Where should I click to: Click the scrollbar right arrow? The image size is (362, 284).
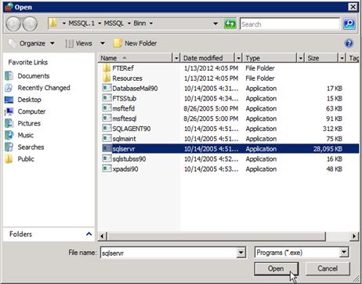[354, 236]
